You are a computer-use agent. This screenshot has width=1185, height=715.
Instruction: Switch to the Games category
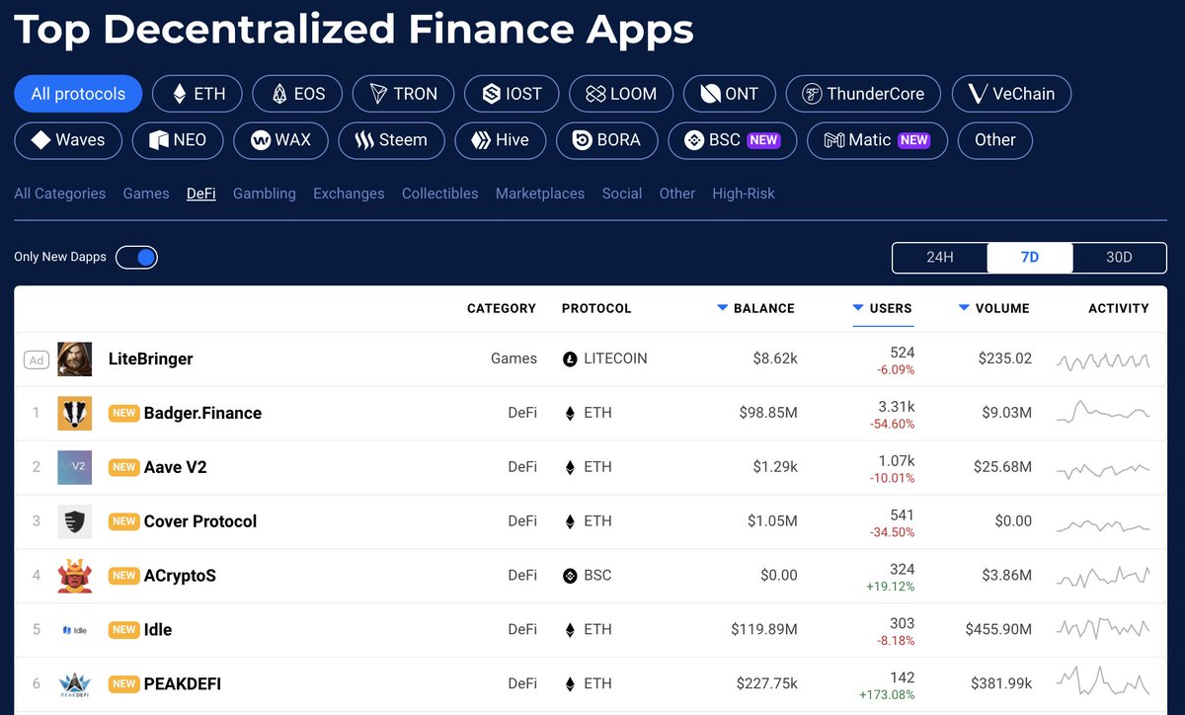(x=146, y=194)
